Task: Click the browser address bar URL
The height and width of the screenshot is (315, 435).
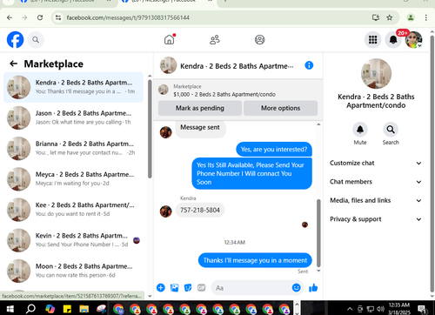Action: (x=128, y=17)
